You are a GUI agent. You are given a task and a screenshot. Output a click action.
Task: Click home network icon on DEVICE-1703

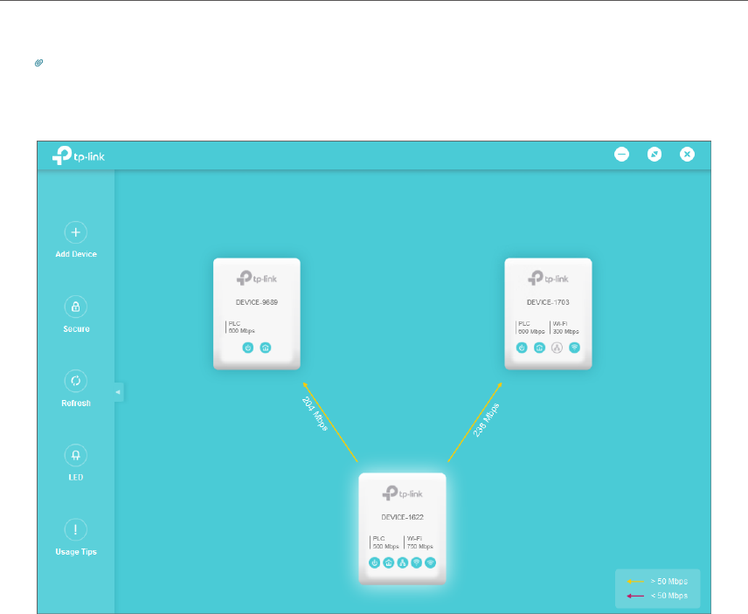click(539, 348)
